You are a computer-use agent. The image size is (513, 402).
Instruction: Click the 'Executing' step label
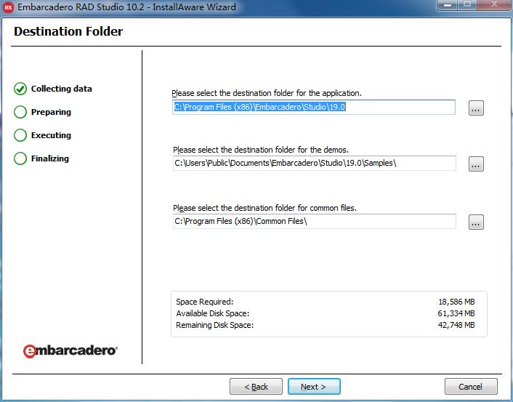tap(51, 135)
